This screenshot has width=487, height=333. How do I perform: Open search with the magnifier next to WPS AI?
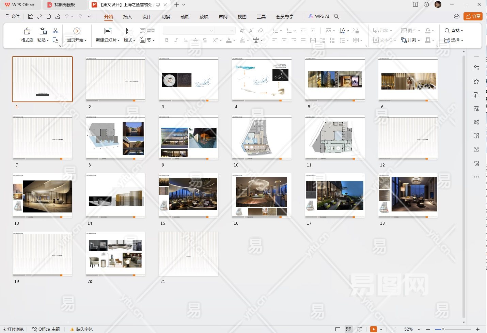pos(336,16)
